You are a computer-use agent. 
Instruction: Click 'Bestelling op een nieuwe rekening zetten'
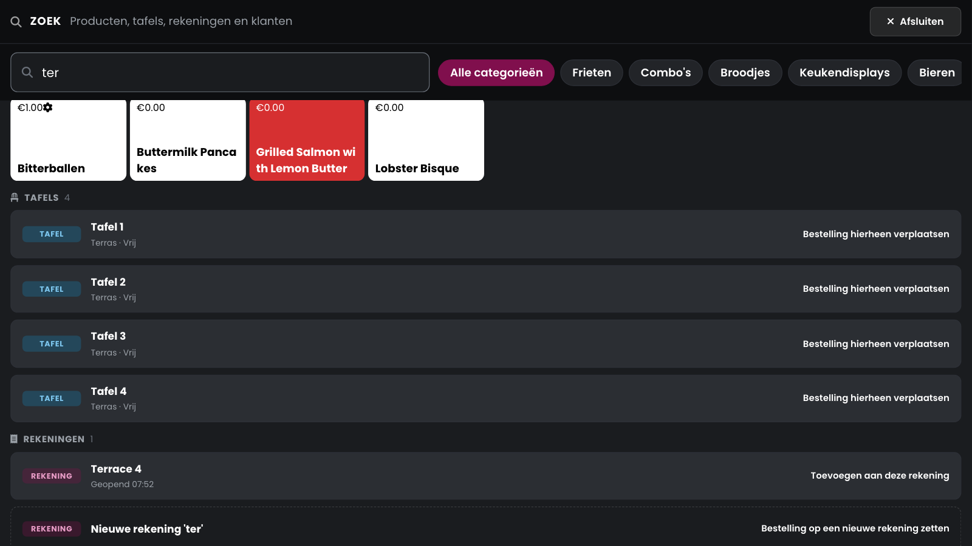(855, 528)
